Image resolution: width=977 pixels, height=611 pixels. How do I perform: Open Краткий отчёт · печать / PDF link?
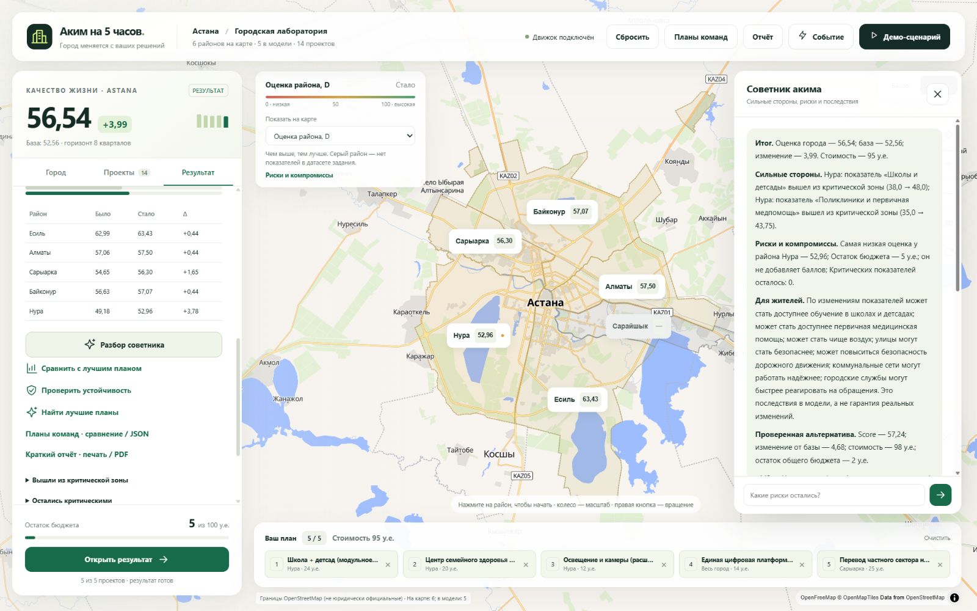(77, 455)
